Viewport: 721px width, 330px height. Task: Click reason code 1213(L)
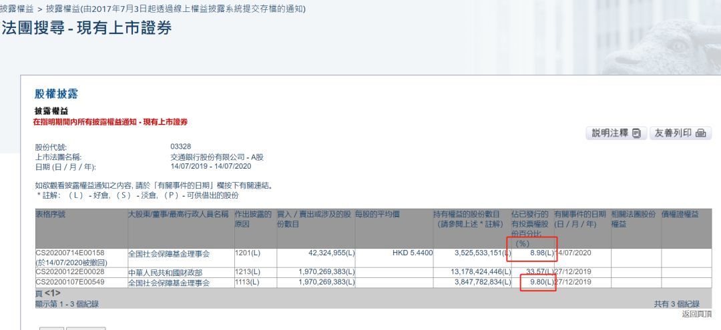[x=248, y=272]
